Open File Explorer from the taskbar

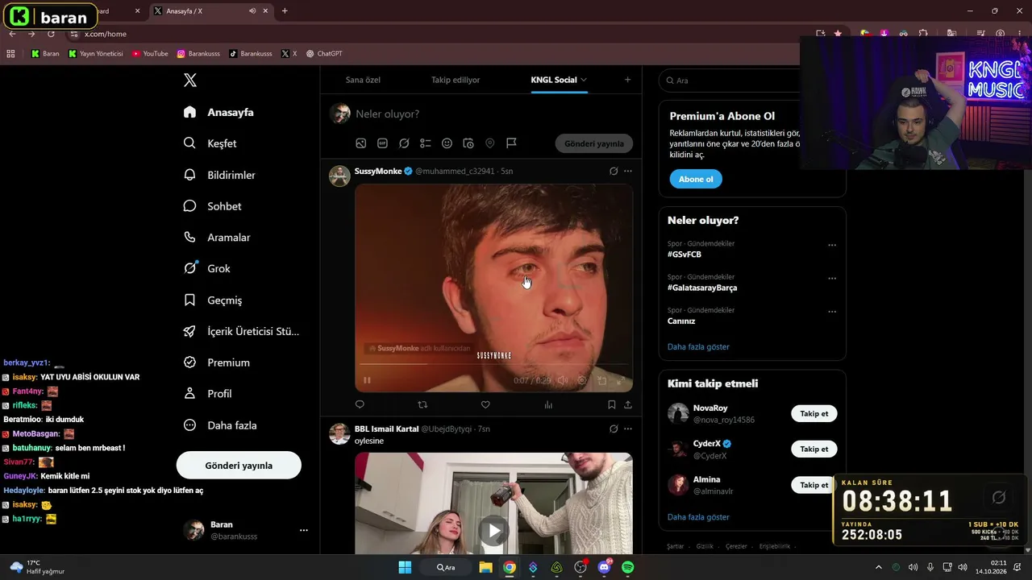click(x=485, y=567)
